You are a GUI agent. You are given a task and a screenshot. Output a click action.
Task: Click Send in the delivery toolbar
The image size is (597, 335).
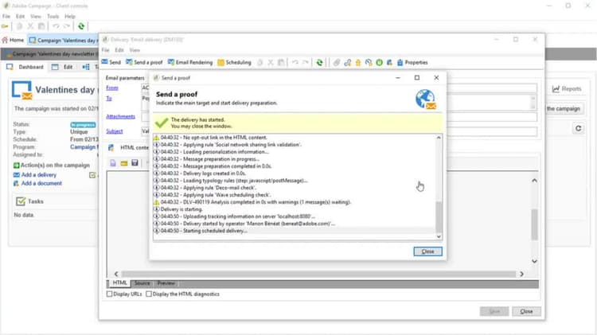(111, 62)
